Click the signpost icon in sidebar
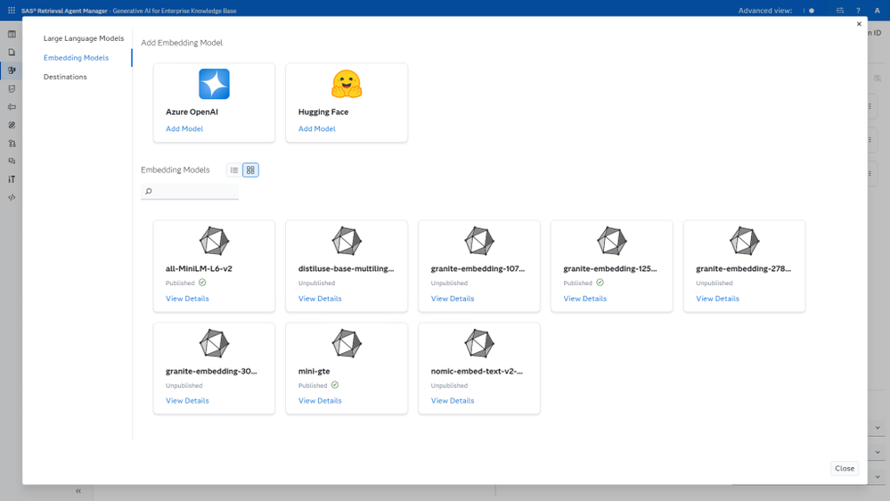 (12, 107)
